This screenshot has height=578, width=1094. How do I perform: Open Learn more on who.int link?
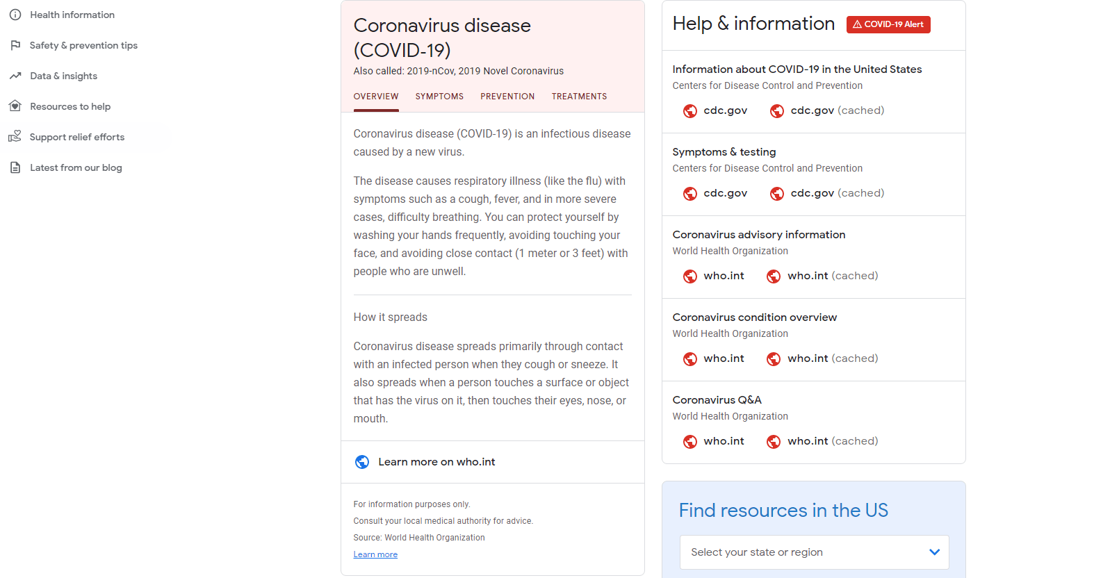(436, 462)
